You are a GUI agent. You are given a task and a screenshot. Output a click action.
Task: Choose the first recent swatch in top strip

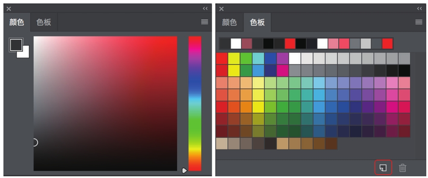[x=225, y=44]
